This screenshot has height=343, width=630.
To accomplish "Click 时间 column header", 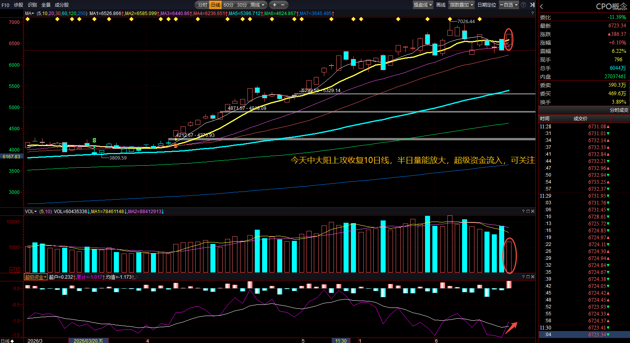I will pyautogui.click(x=545, y=119).
